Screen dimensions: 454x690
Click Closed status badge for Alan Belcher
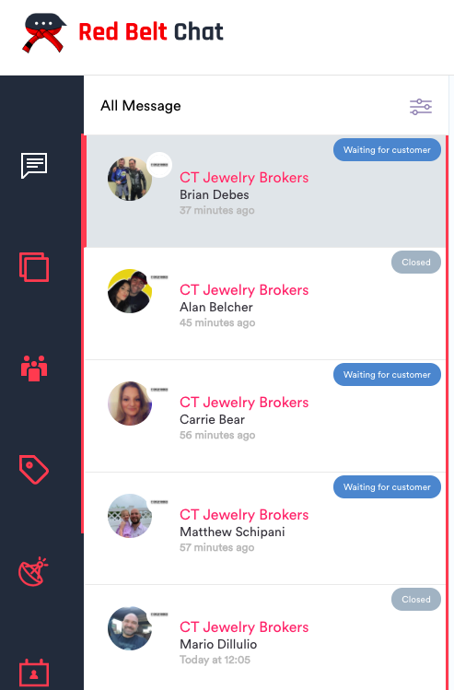coord(415,263)
